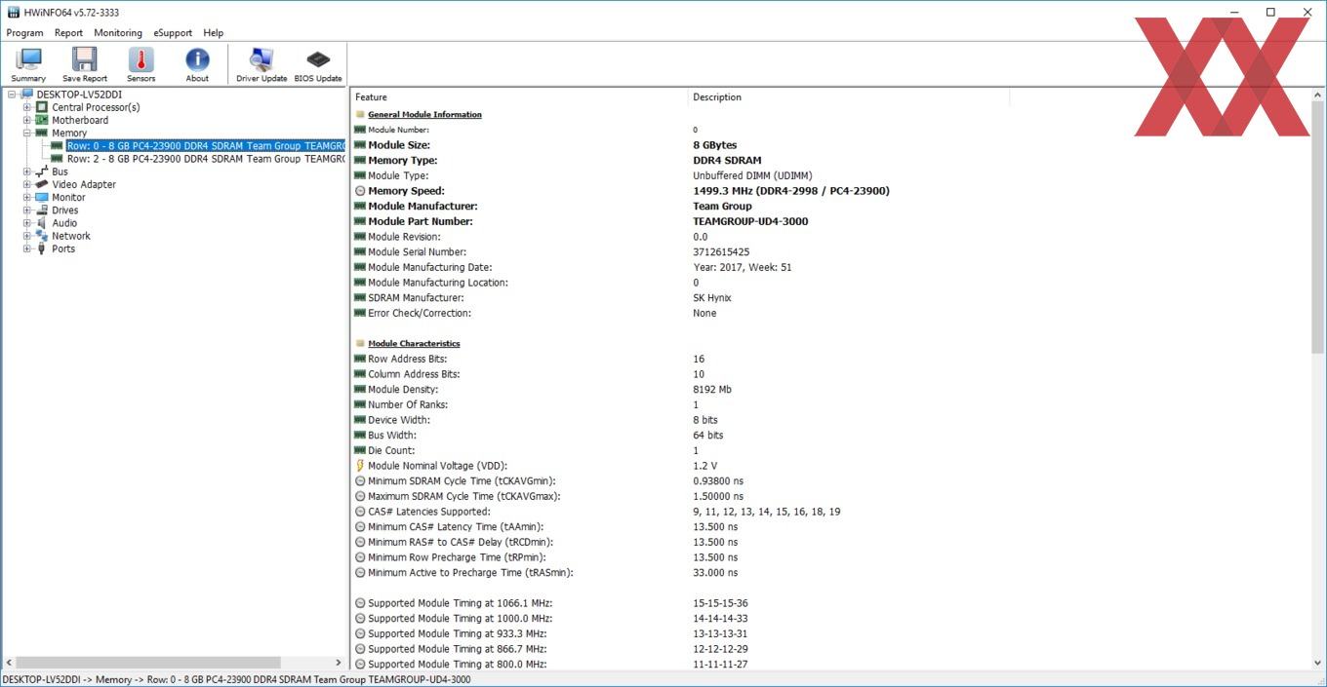Click the Module Characteristics folder icon

coord(360,343)
